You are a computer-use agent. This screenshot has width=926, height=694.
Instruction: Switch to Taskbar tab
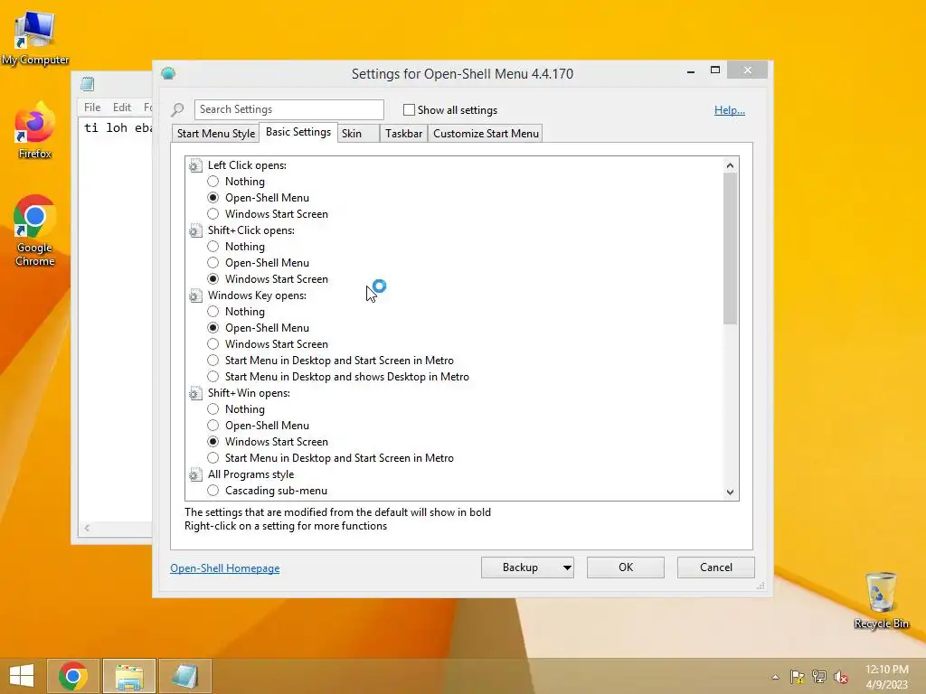pos(404,134)
